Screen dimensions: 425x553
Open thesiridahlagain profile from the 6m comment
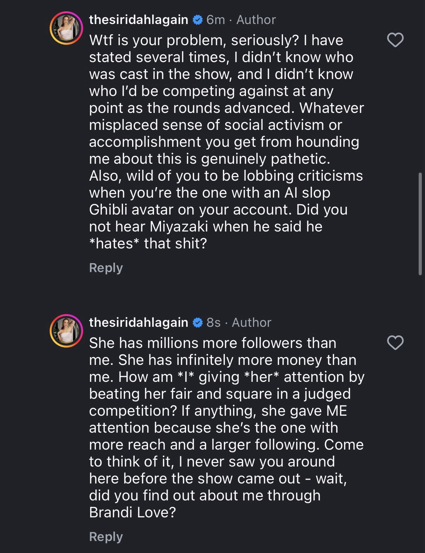pyautogui.click(x=138, y=20)
